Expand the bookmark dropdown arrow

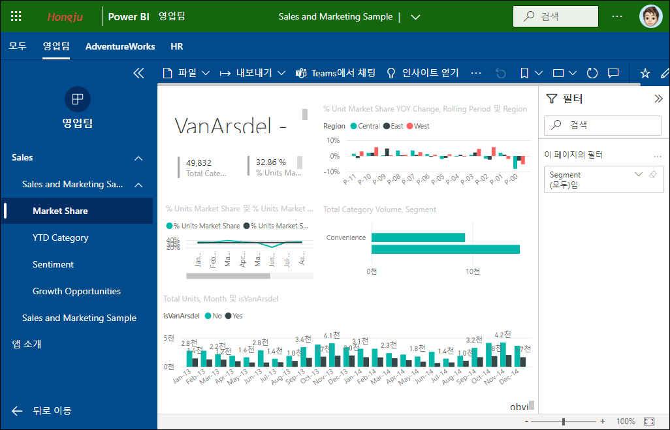point(538,73)
